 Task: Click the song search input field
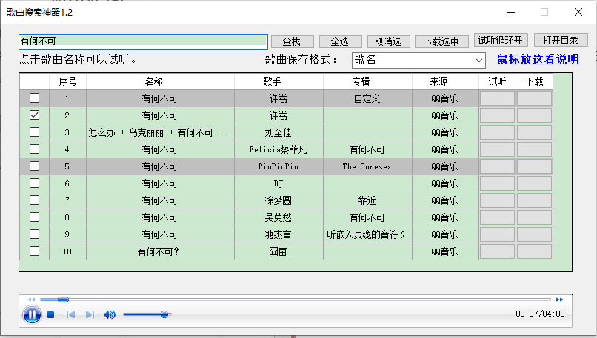143,41
